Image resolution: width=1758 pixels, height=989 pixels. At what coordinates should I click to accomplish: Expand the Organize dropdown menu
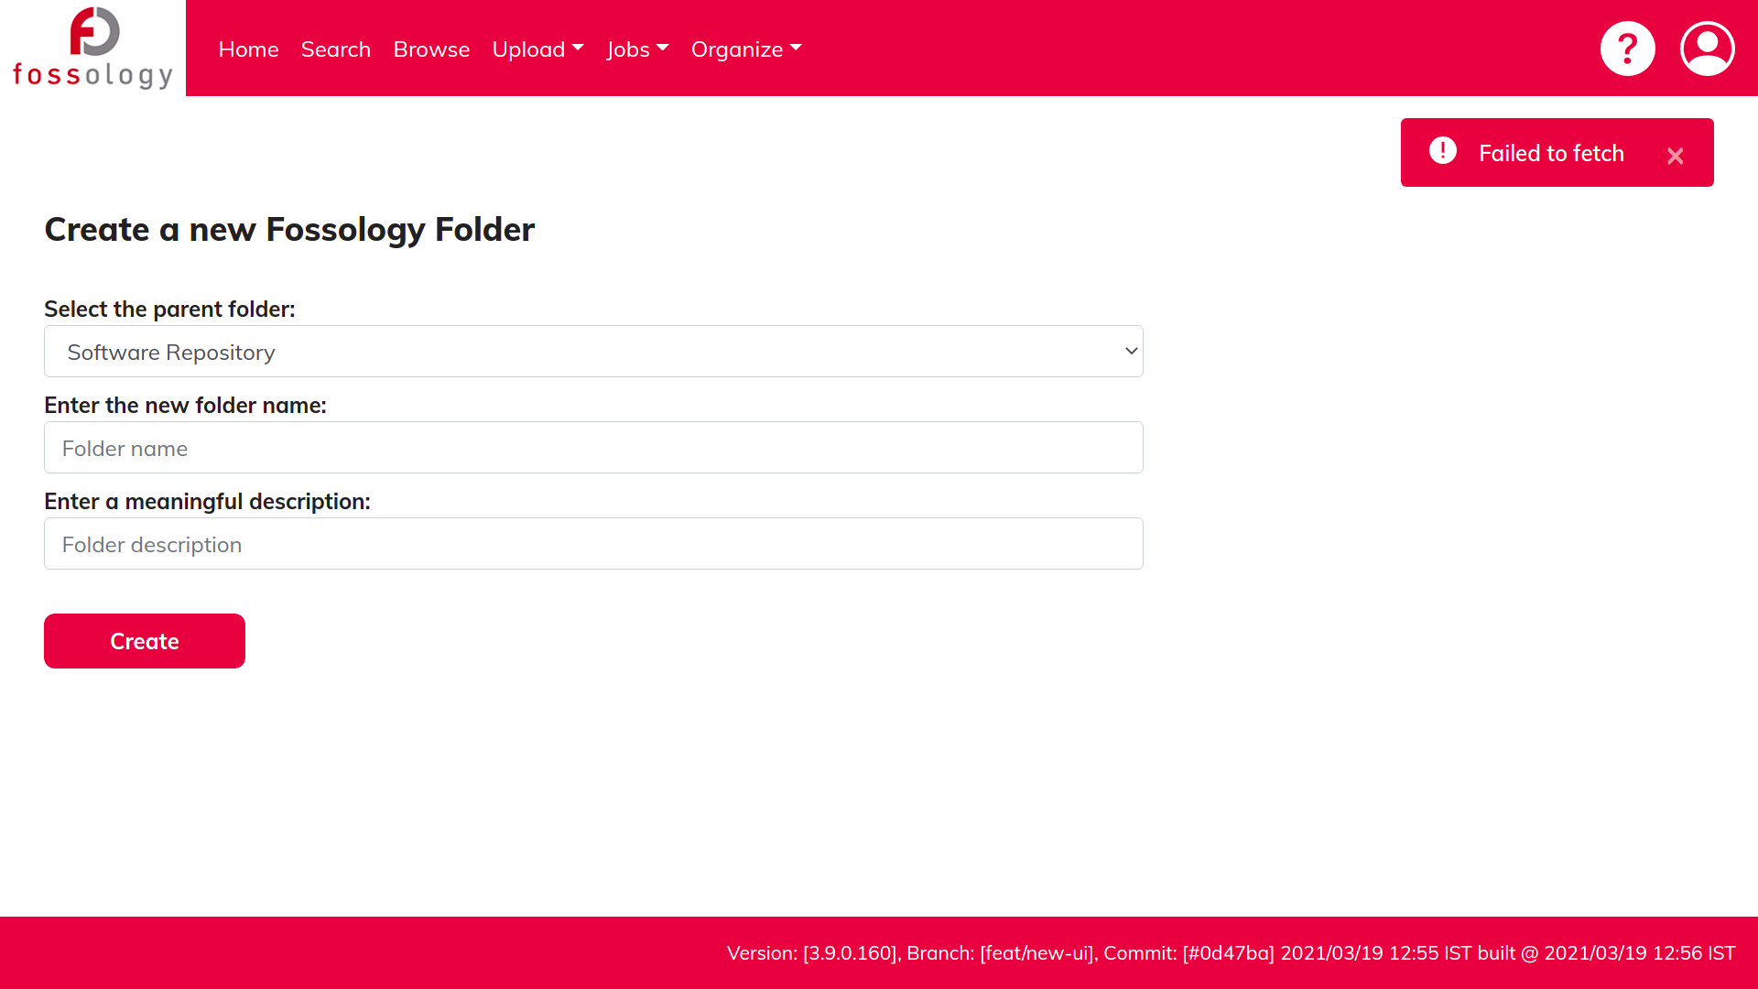[746, 49]
